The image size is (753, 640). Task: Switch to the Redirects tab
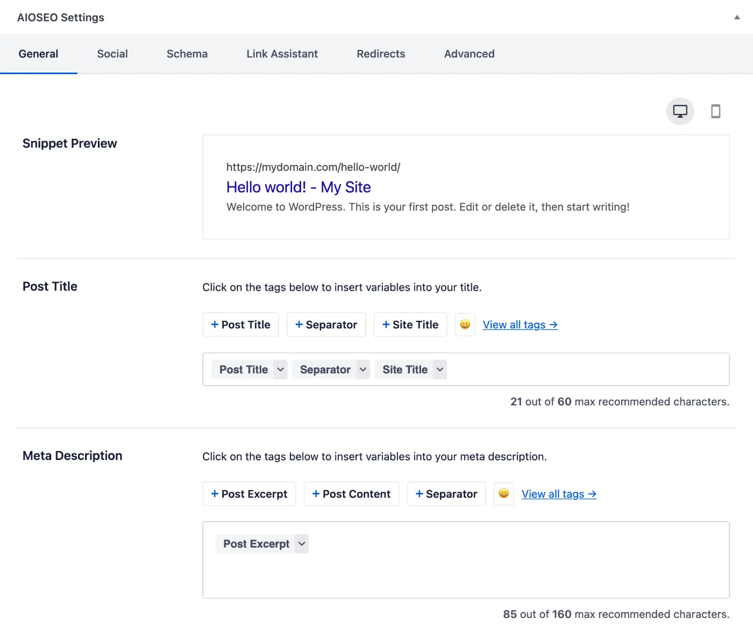coord(381,54)
